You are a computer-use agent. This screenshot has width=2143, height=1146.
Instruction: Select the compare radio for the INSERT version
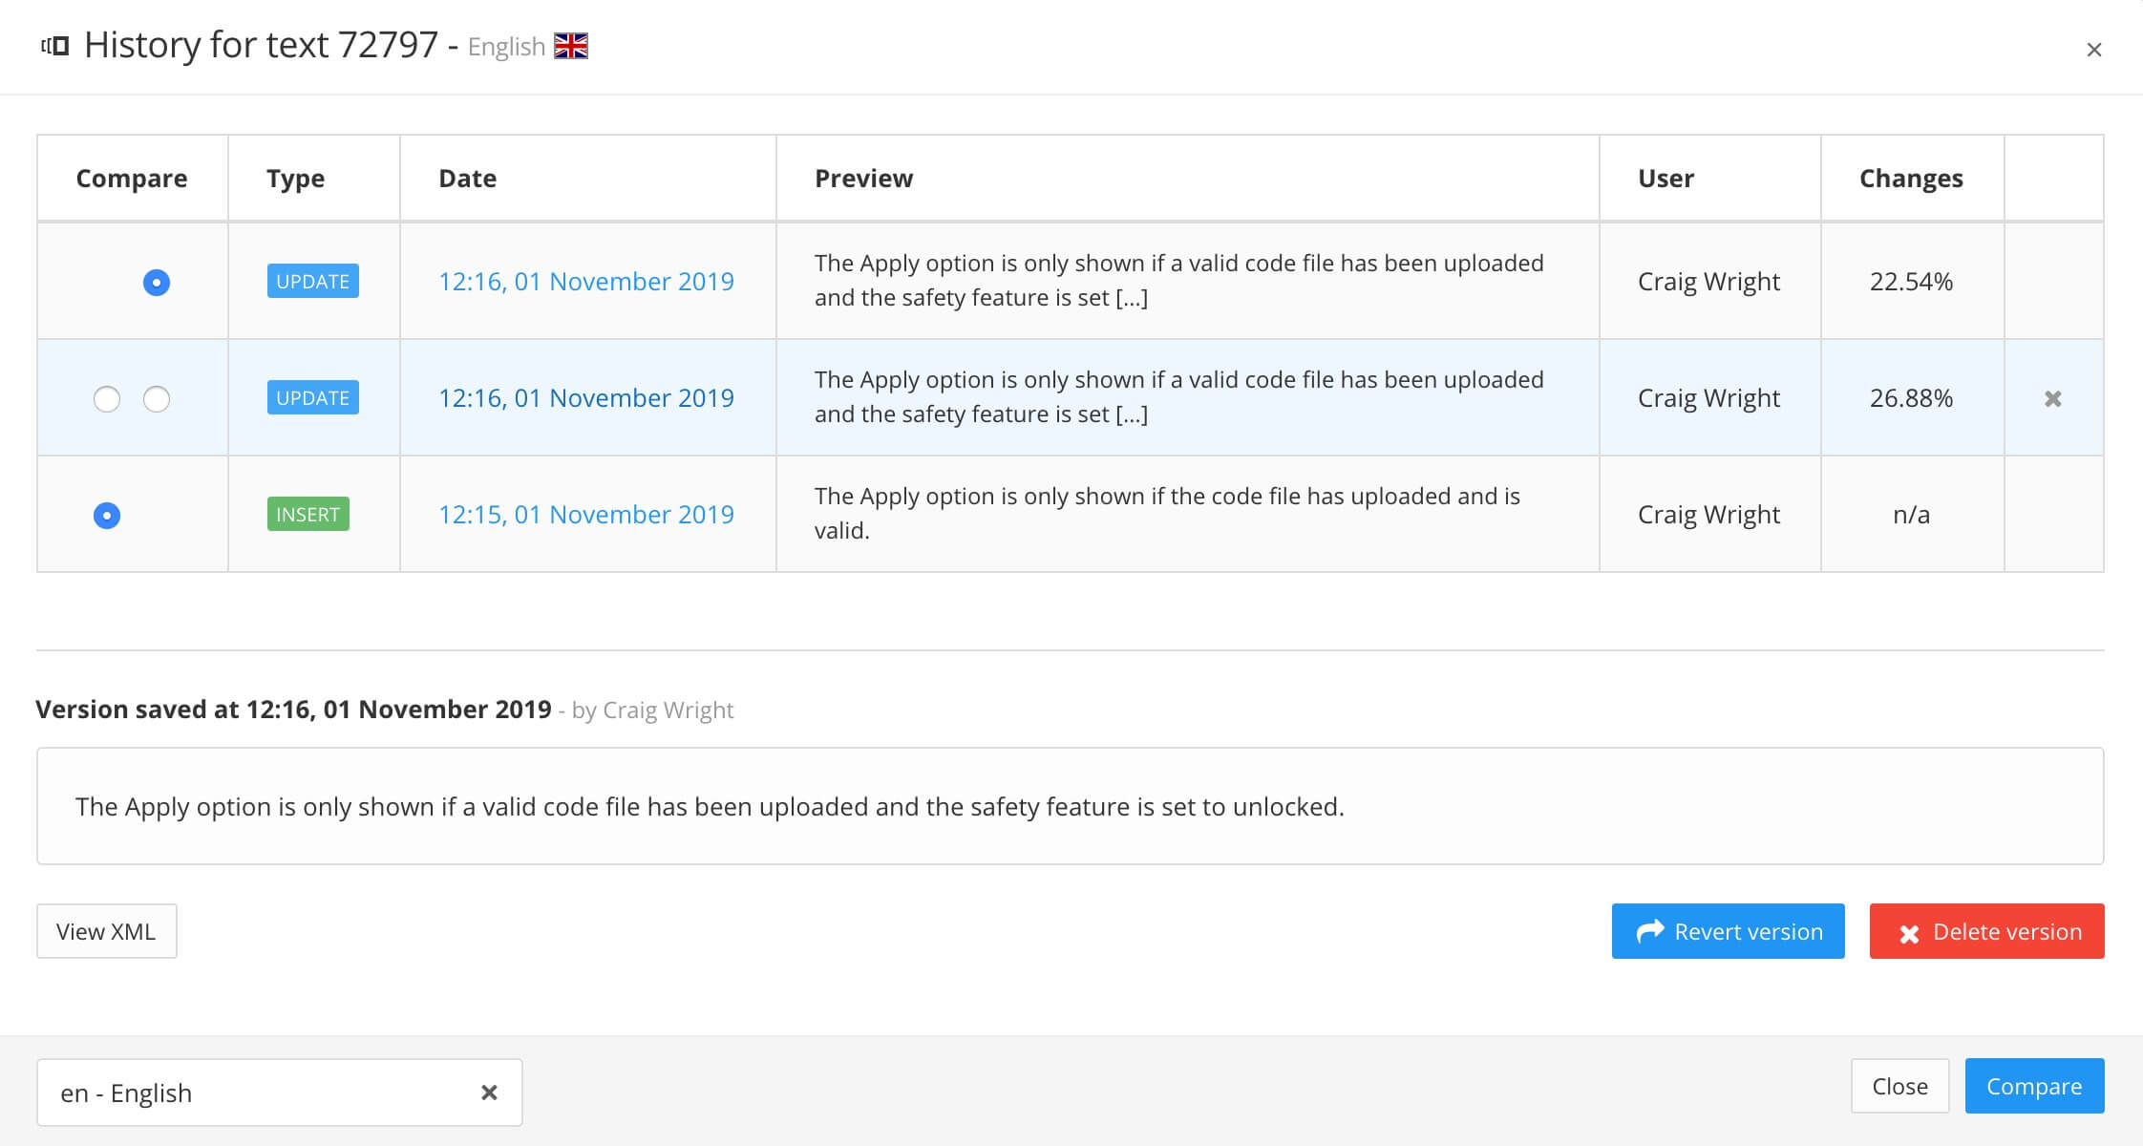(108, 517)
